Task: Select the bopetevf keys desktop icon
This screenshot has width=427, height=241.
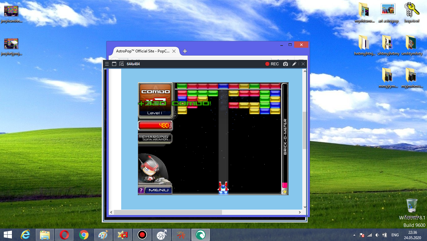Action: (x=412, y=13)
